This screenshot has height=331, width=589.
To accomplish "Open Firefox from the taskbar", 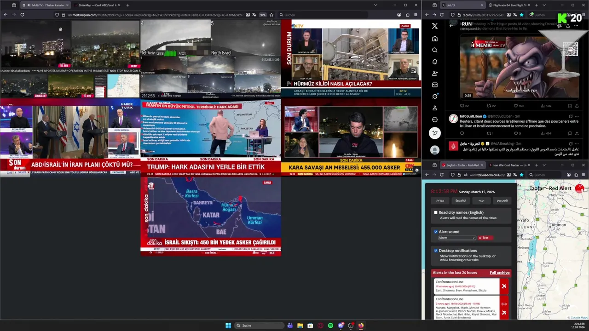I will [361, 325].
